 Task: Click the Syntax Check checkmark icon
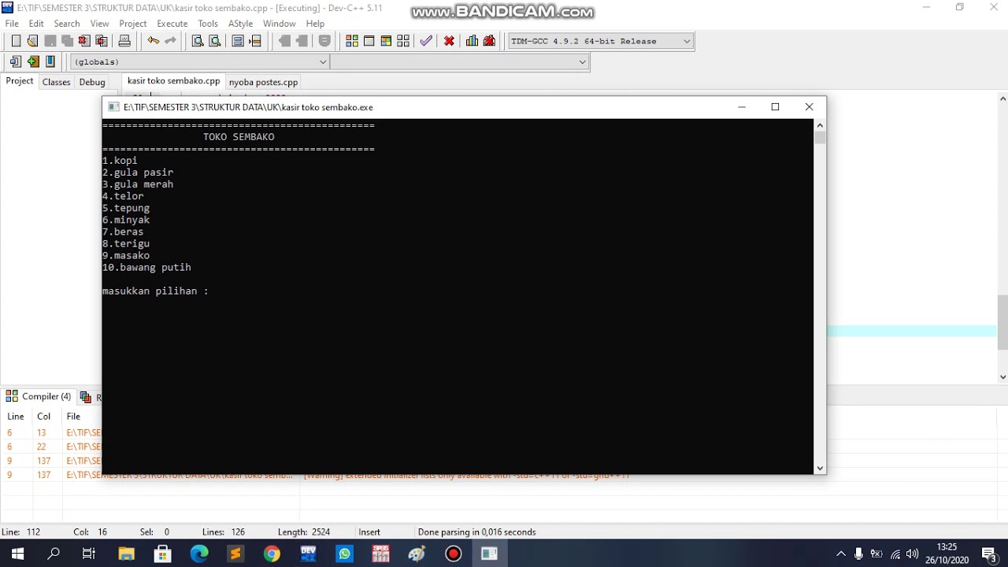(x=426, y=41)
